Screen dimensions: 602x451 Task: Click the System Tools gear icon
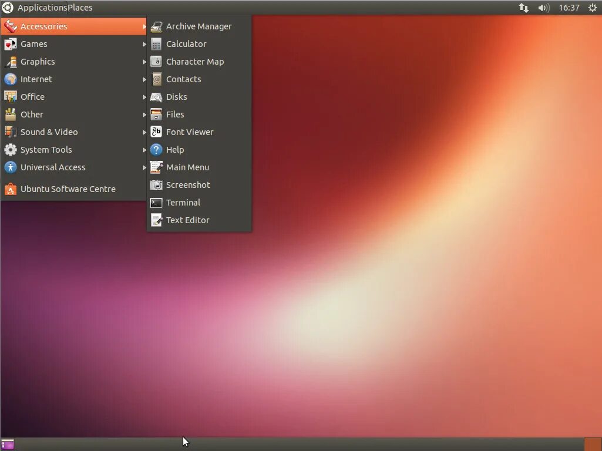point(11,150)
